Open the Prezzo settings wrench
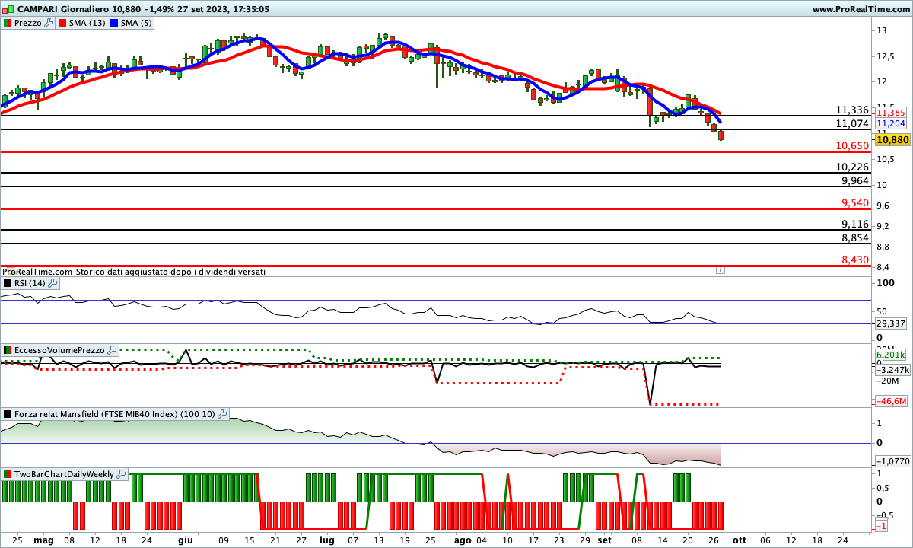The image size is (913, 548). tap(49, 23)
